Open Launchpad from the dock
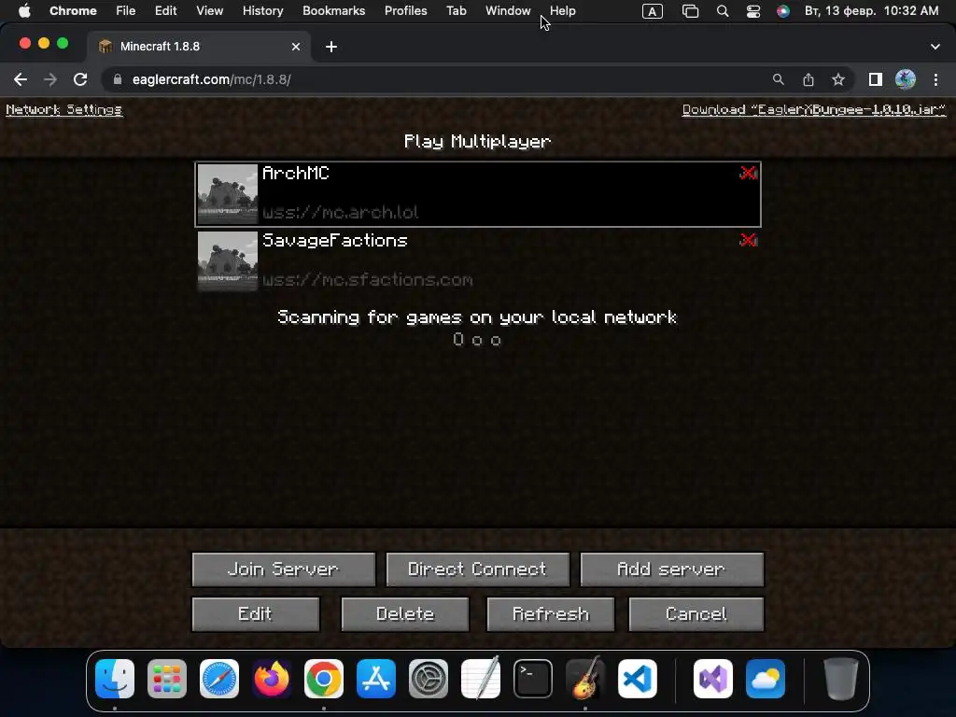The width and height of the screenshot is (956, 717). (x=167, y=679)
